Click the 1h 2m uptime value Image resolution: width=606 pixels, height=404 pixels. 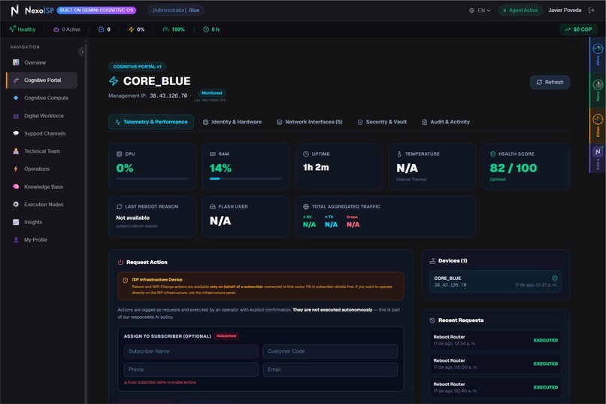tap(316, 168)
